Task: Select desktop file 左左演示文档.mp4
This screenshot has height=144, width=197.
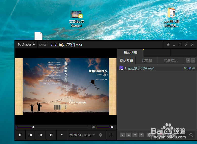Action: (x=76, y=19)
